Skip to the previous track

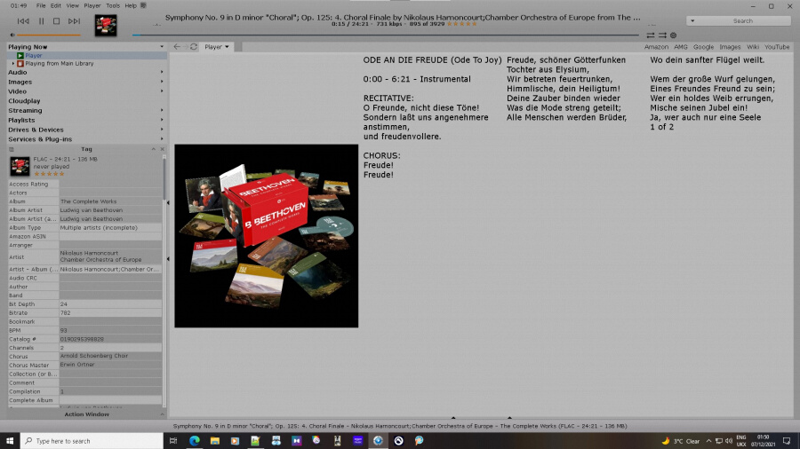click(23, 21)
